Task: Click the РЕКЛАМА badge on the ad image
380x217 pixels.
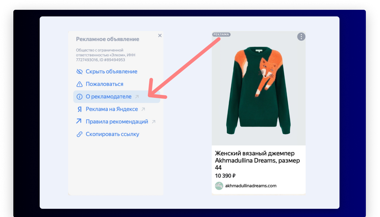Action: (221, 34)
